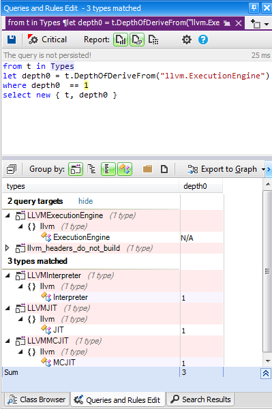The height and width of the screenshot is (409, 272).
Task: Save the query with the floppy disk icon
Action: (11, 40)
